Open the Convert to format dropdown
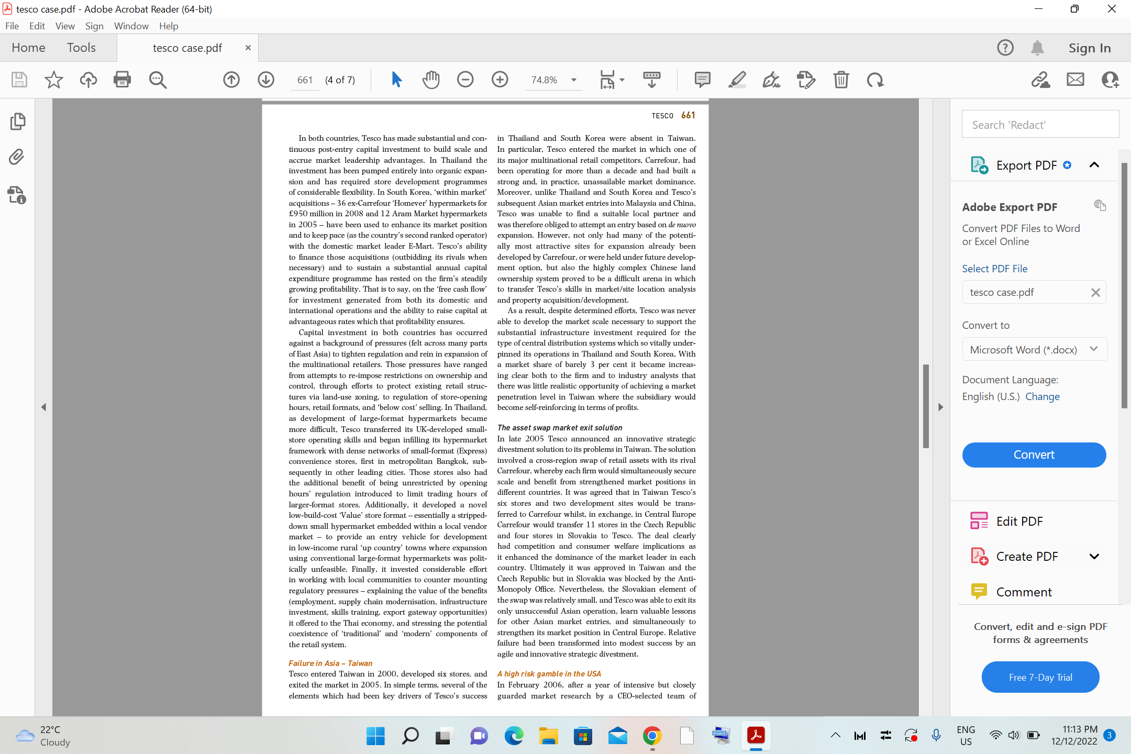 point(1035,349)
